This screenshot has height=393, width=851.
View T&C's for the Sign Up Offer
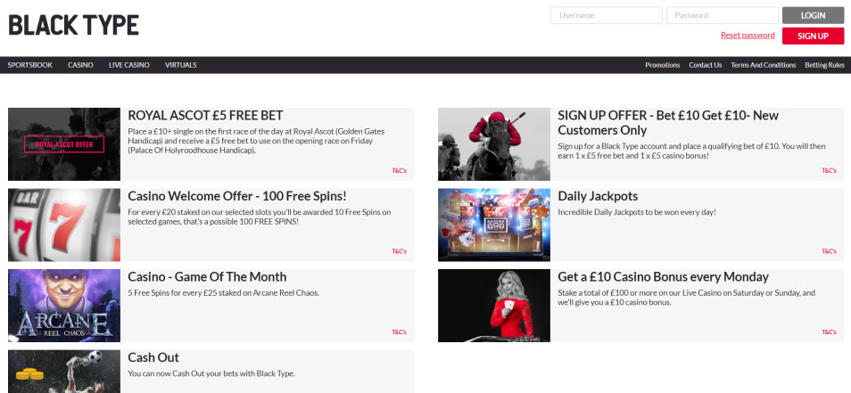click(829, 171)
